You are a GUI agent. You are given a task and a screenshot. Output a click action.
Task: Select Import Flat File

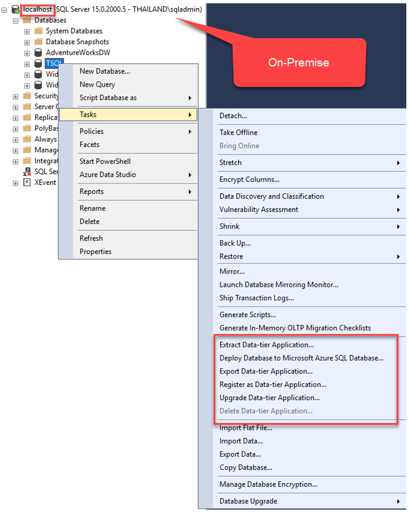(302, 428)
